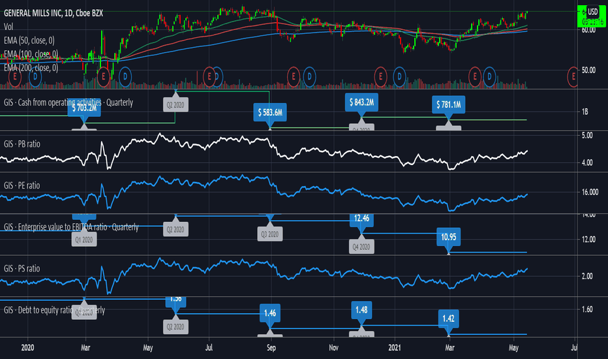Click the Q4 2020 tag in the EV/EBITDA pane
Image resolution: width=608 pixels, height=359 pixels.
pos(361,247)
